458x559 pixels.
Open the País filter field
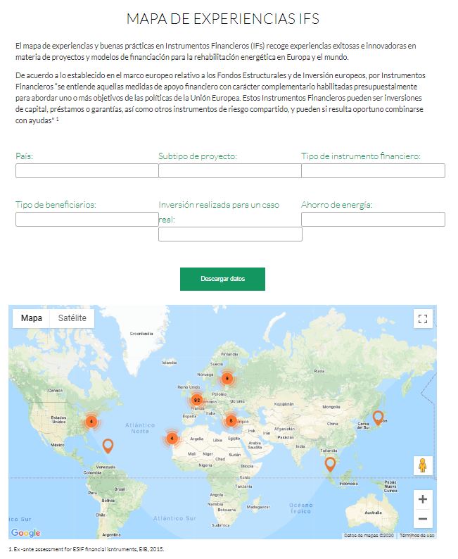pos(87,170)
